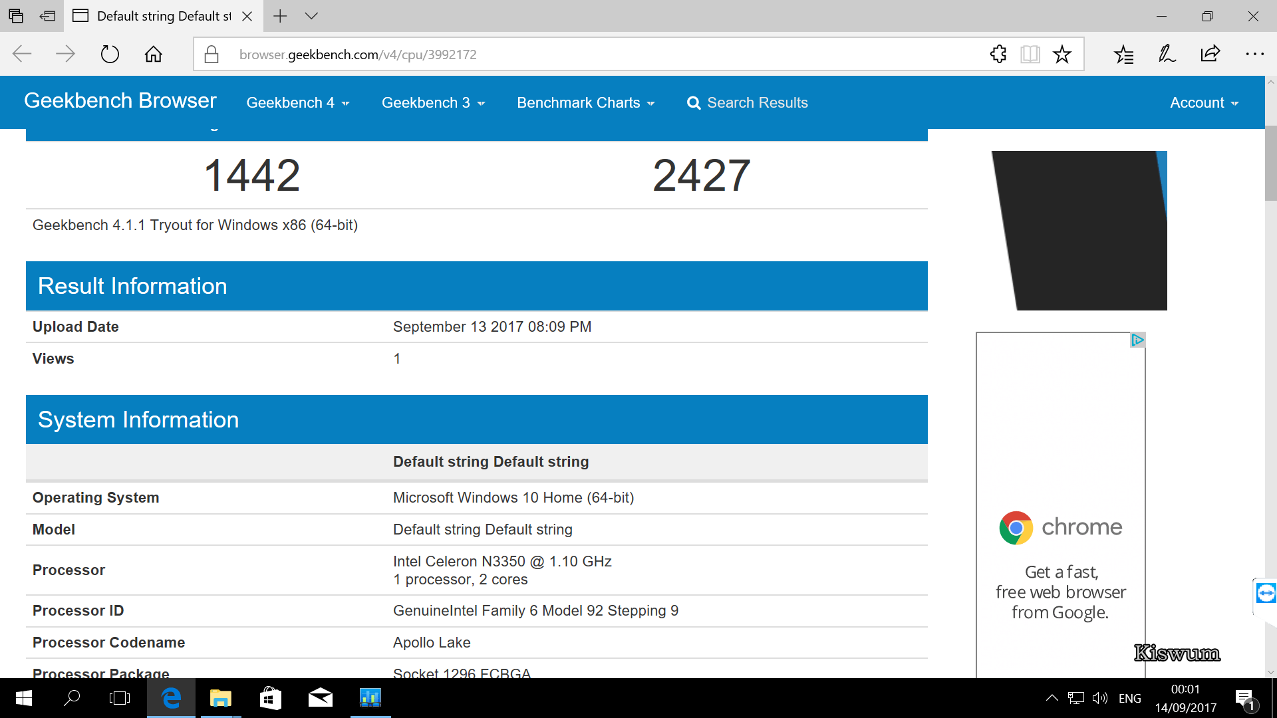Click the browser Back arrow

coord(22,54)
